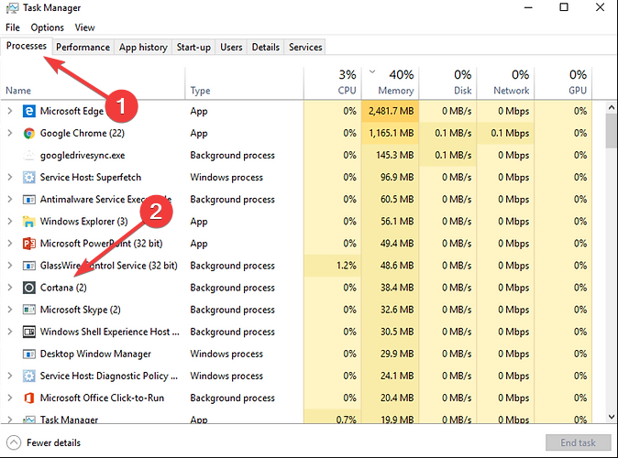Maximize the Task Manager window
Viewport: 618px width, 458px height.
(x=564, y=7)
